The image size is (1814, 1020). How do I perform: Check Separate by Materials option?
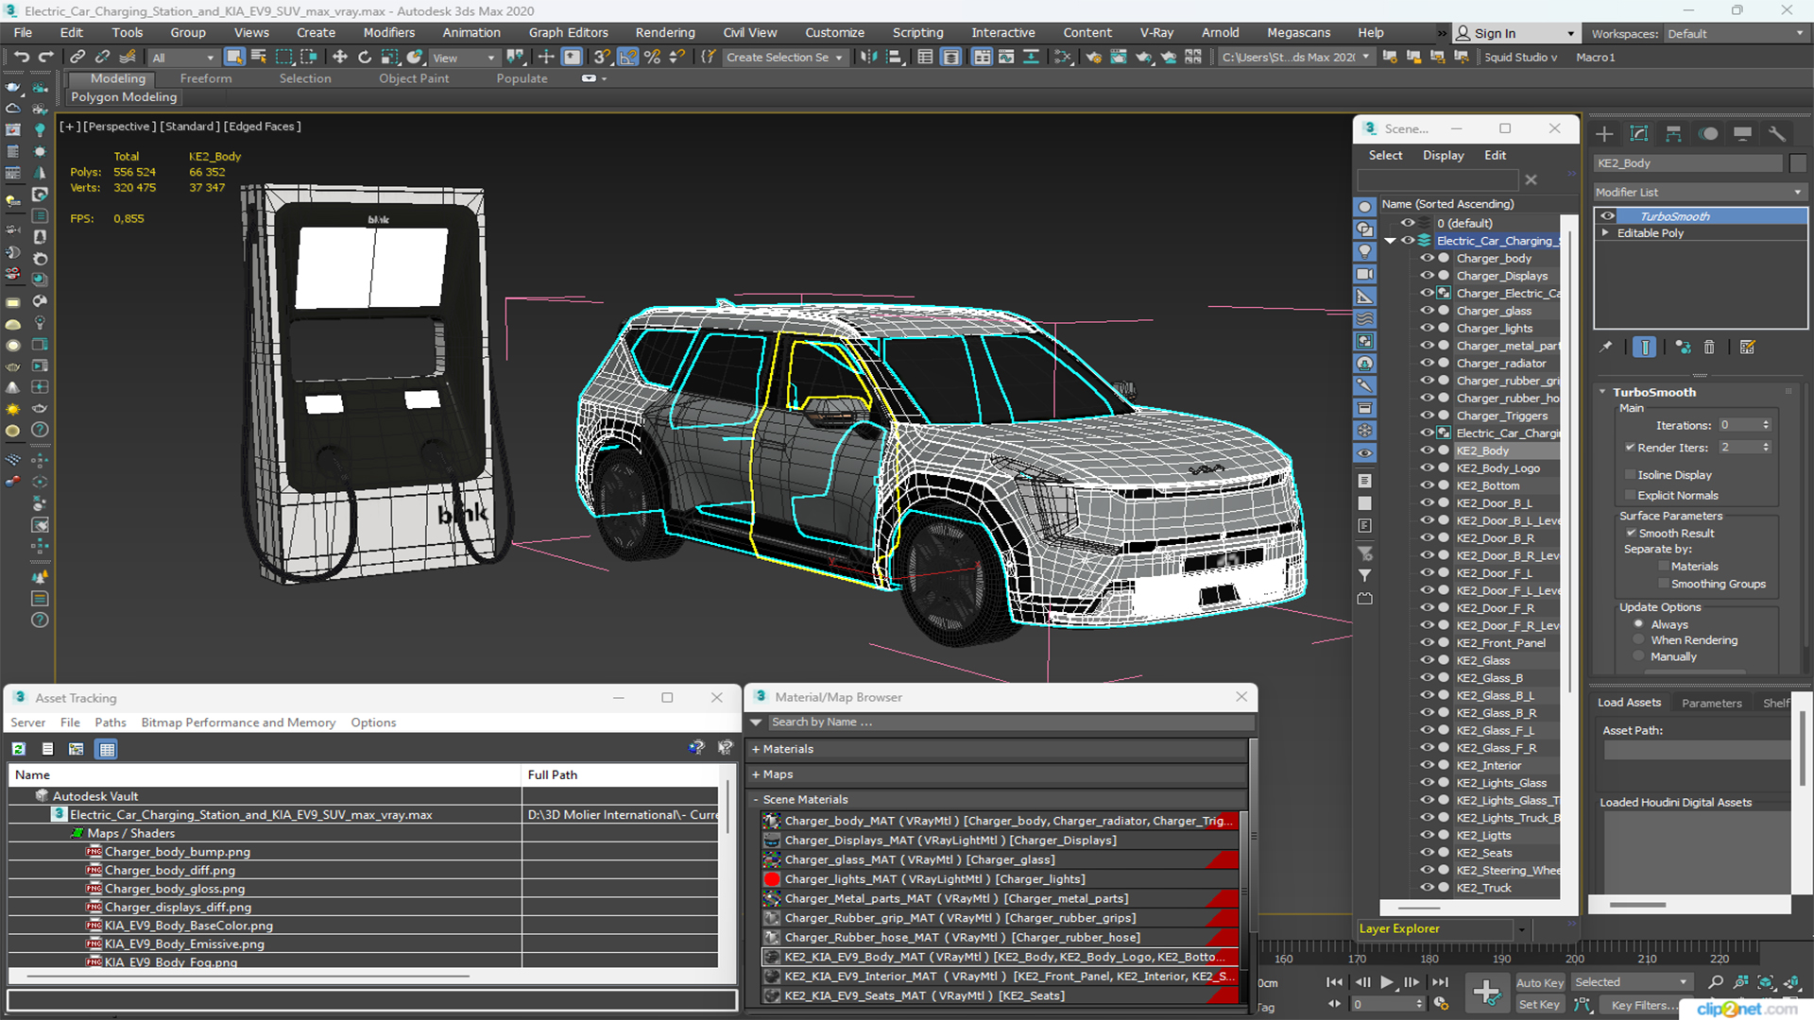(1664, 567)
